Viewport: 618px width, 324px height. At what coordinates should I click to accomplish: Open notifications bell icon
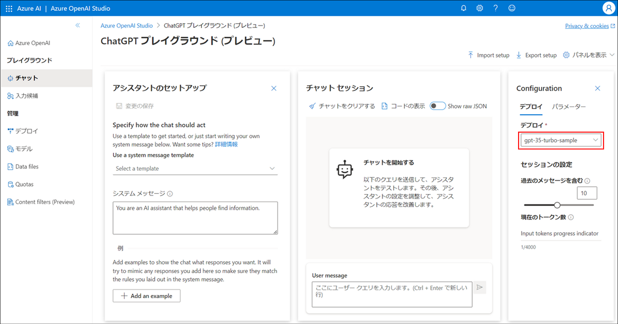pos(463,8)
